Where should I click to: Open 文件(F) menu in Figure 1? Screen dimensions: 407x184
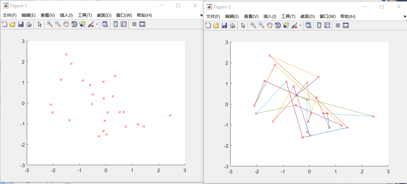pos(10,15)
